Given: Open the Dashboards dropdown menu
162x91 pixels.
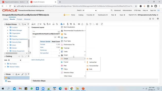Looking at the screenshot, I should coord(103,15).
